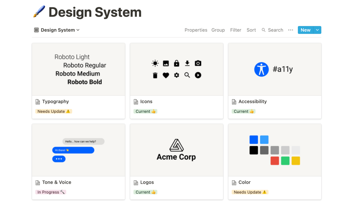Open the Tone & Voice card thumbnail
Screen dimensions: 357x201
pyautogui.click(x=78, y=150)
